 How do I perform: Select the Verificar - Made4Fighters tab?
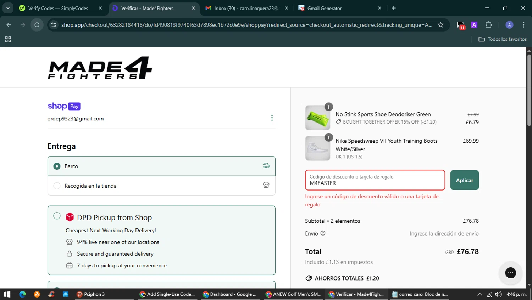[154, 8]
